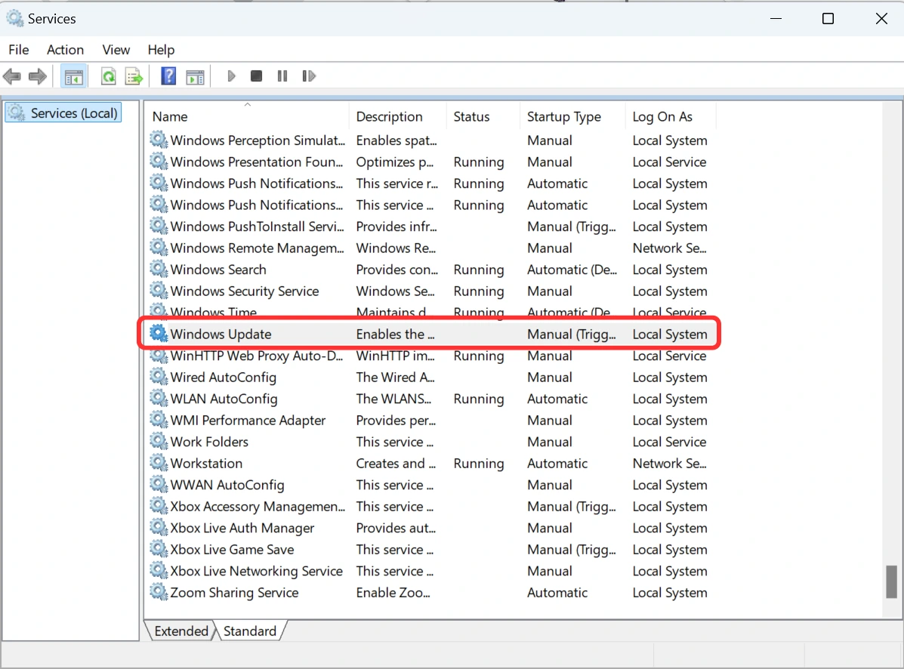
Task: Click the Restart Service icon
Action: [x=309, y=76]
